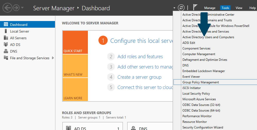The image size is (257, 130).
Task: Open Embedded Lockdown Manager
Action: [204, 71]
